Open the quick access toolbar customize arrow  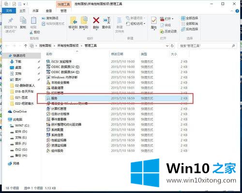(25, 4)
